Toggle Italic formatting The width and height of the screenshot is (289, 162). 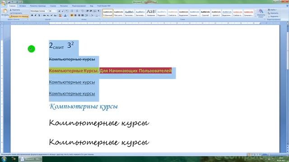pos(35,16)
